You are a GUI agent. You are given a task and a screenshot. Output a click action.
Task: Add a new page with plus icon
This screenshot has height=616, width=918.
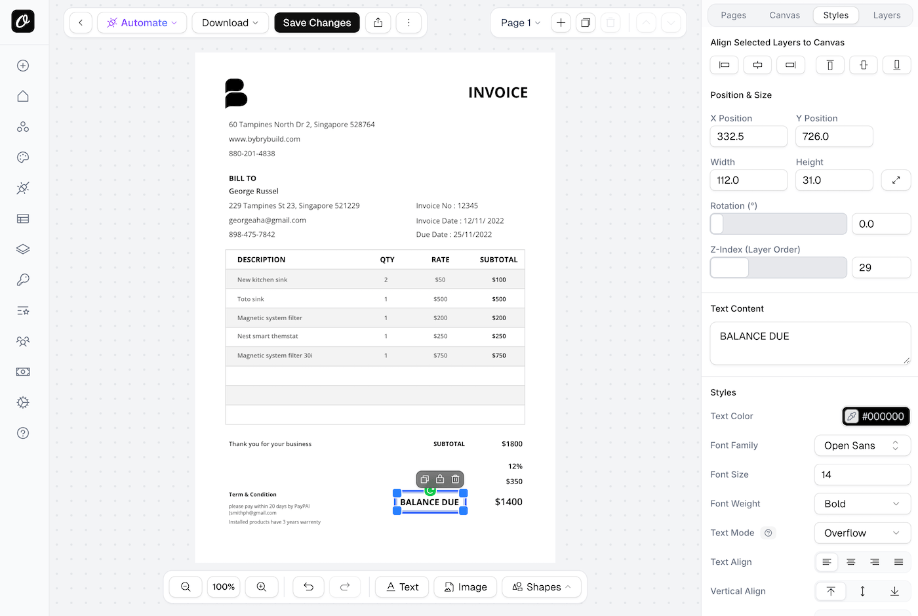(561, 23)
